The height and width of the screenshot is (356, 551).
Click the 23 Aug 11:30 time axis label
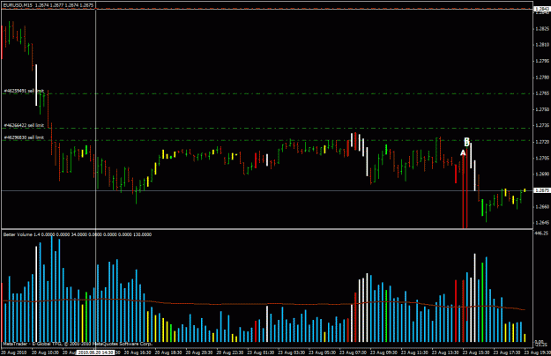[x=414, y=352]
